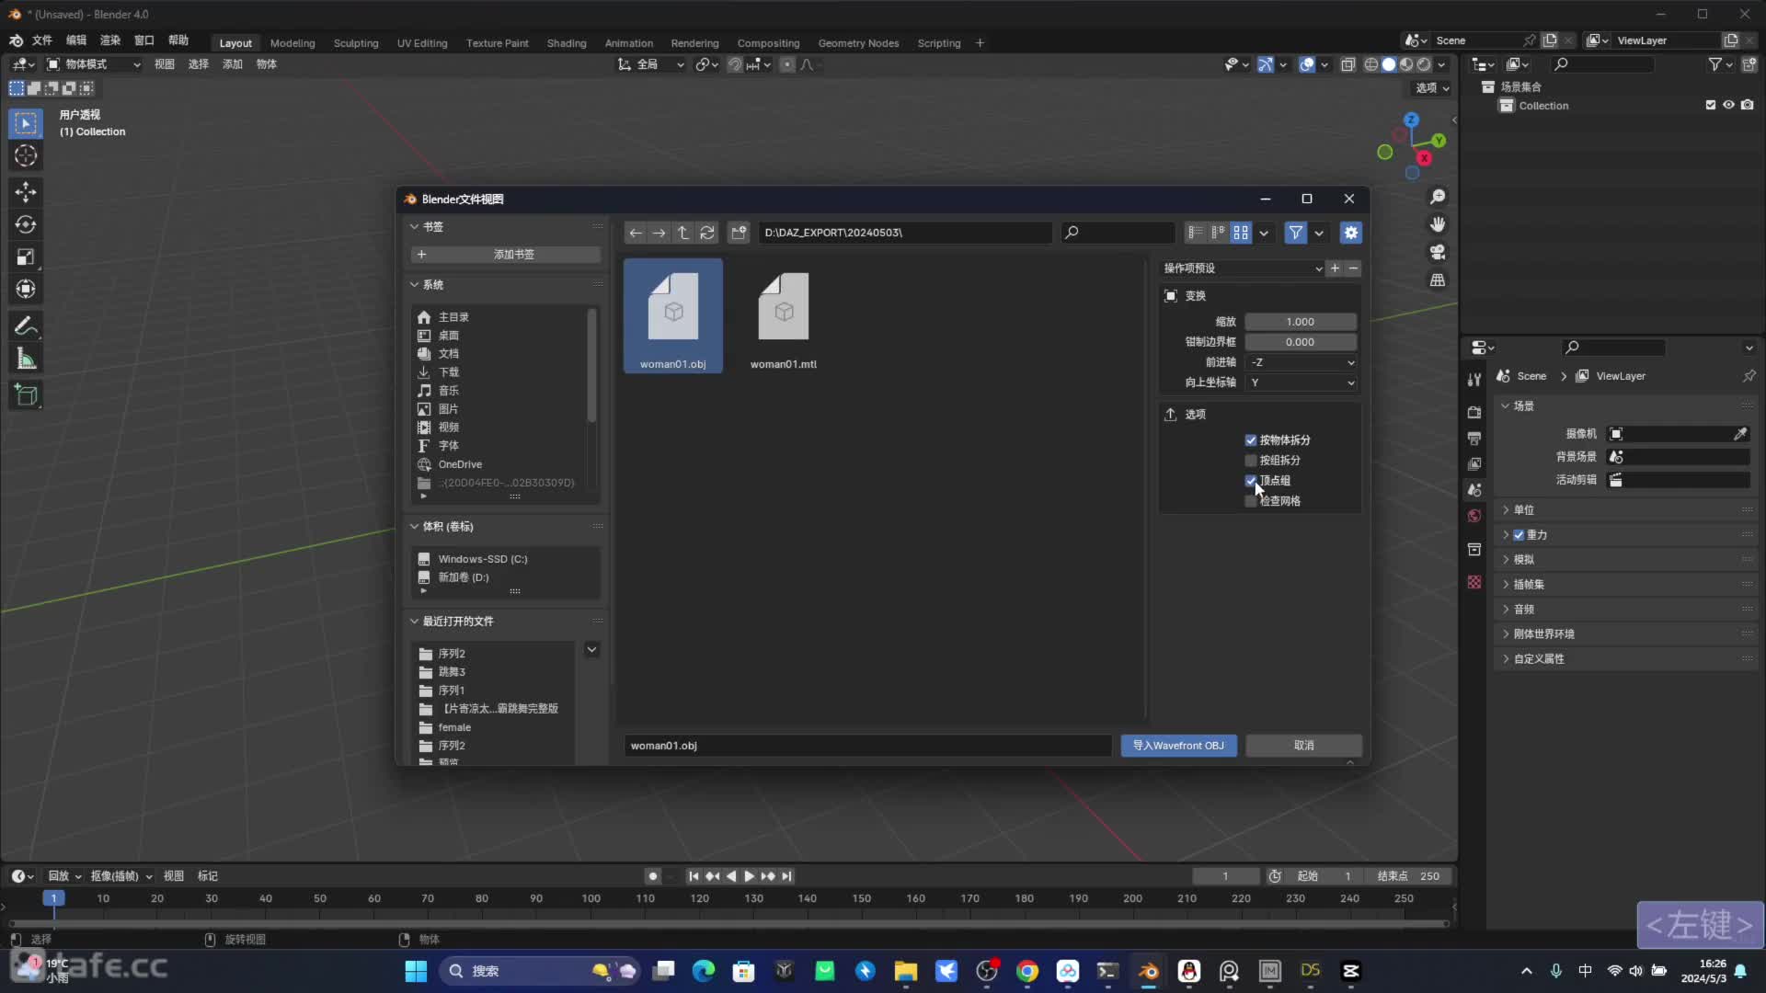Switch to the Sculpting workspace tab
This screenshot has width=1766, height=993.
coord(356,43)
